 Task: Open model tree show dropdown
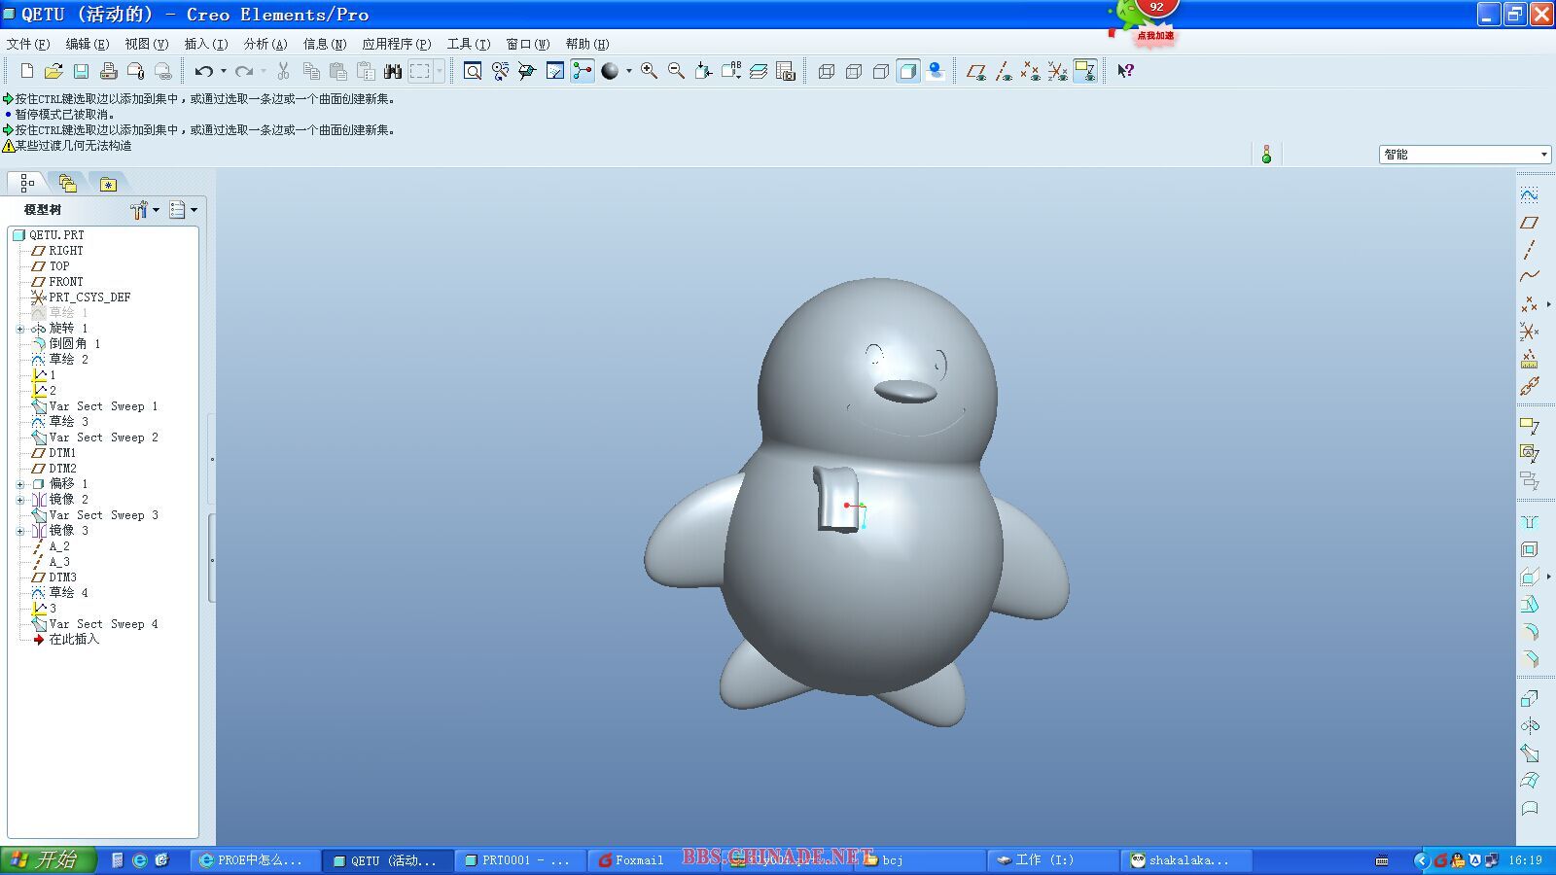[184, 210]
